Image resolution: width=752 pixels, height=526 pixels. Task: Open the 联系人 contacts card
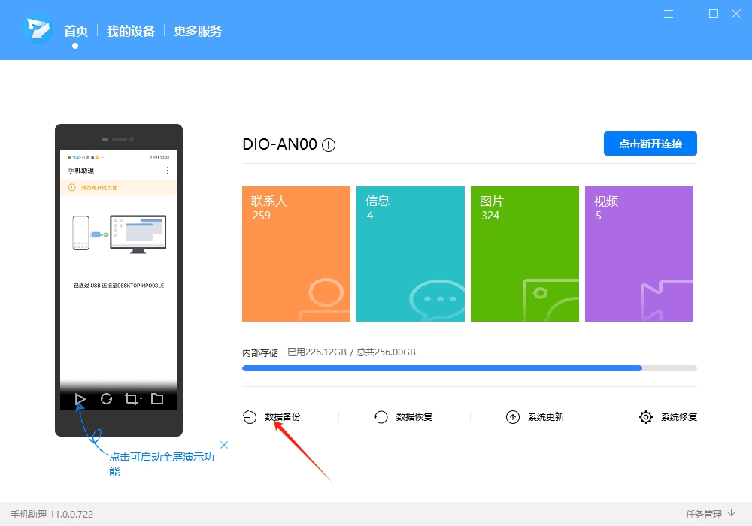click(296, 253)
